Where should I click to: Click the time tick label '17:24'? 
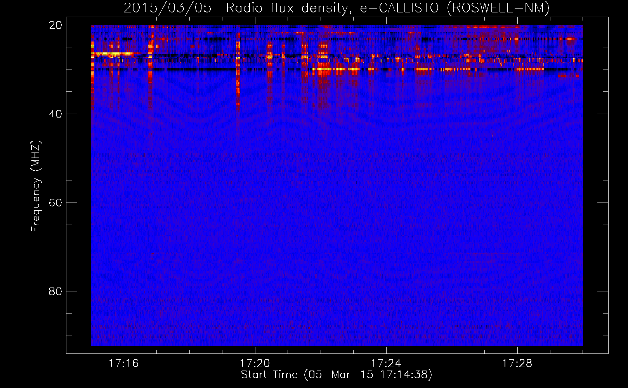coord(386,364)
